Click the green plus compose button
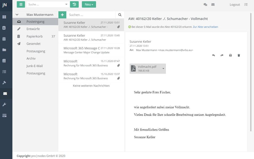Image resolution: width=254 pixels, height=159 pixels. click(x=62, y=15)
